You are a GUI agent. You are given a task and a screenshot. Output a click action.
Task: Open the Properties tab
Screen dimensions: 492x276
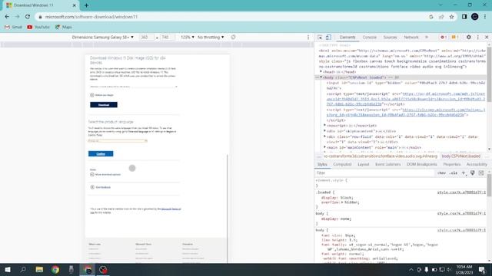pyautogui.click(x=451, y=164)
